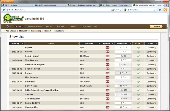This screenshot has width=170, height=111.
Task: Click the Restart link
Action: [48, 31]
